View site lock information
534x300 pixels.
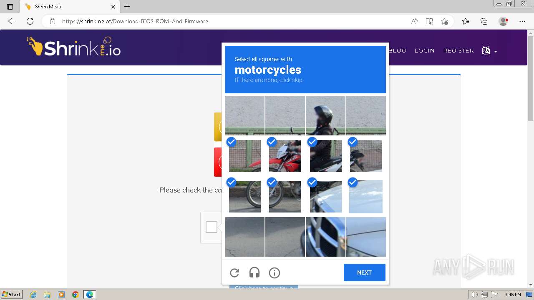[53, 21]
